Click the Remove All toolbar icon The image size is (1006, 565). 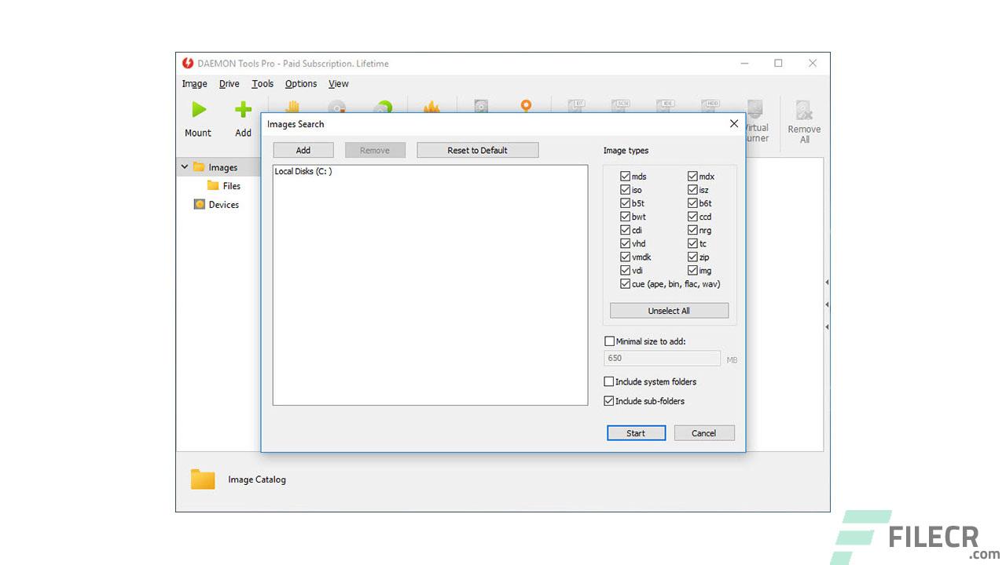point(803,110)
